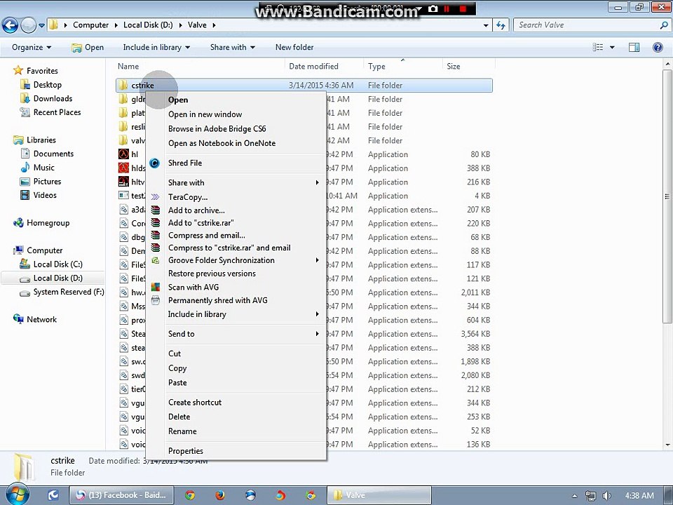Click Groove icon in context menu
673x505 pixels.
[x=156, y=260]
